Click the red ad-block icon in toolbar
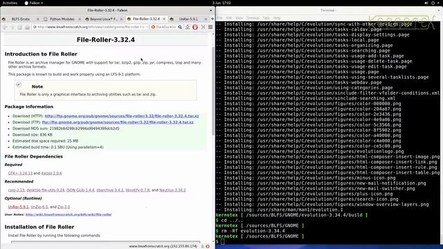The height and width of the screenshot is (249, 443). click(195, 27)
